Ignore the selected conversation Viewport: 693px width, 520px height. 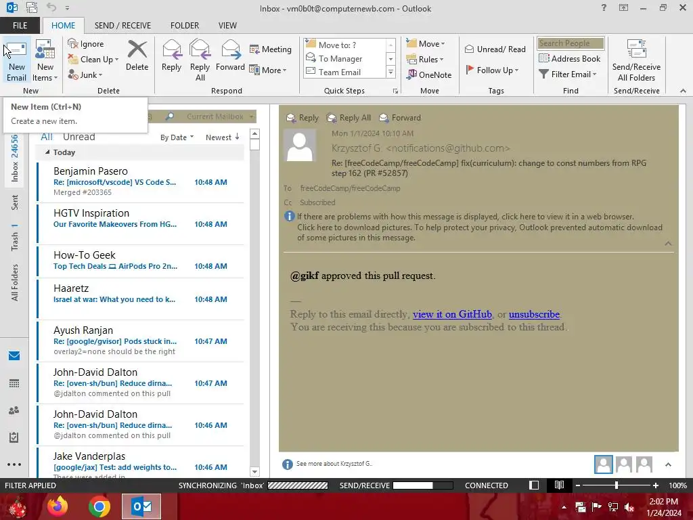pyautogui.click(x=86, y=44)
